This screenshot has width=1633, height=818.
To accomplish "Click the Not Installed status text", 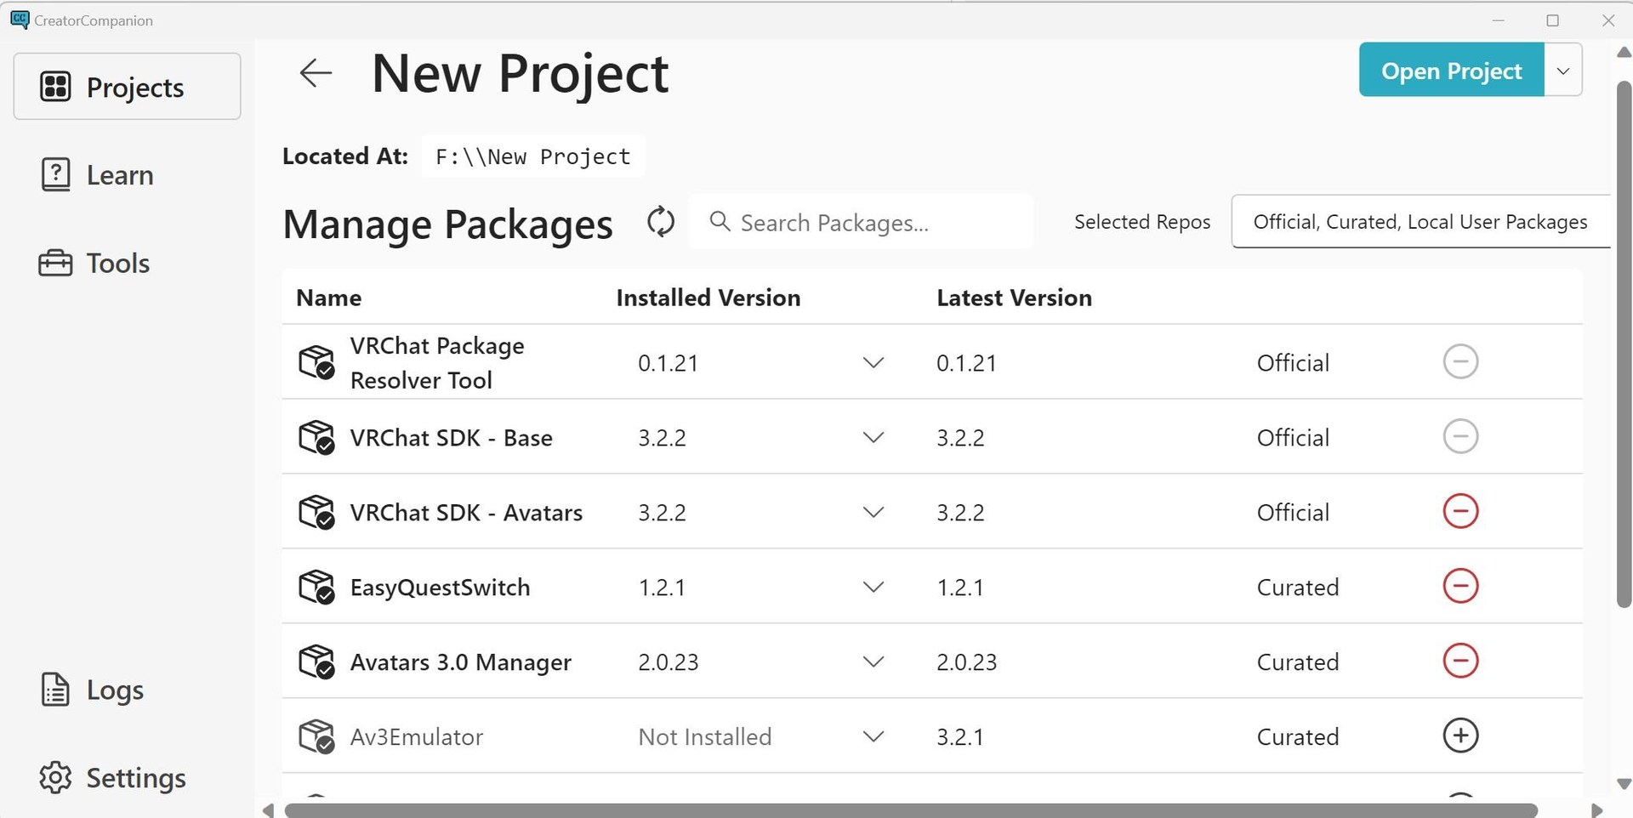I will [x=705, y=737].
